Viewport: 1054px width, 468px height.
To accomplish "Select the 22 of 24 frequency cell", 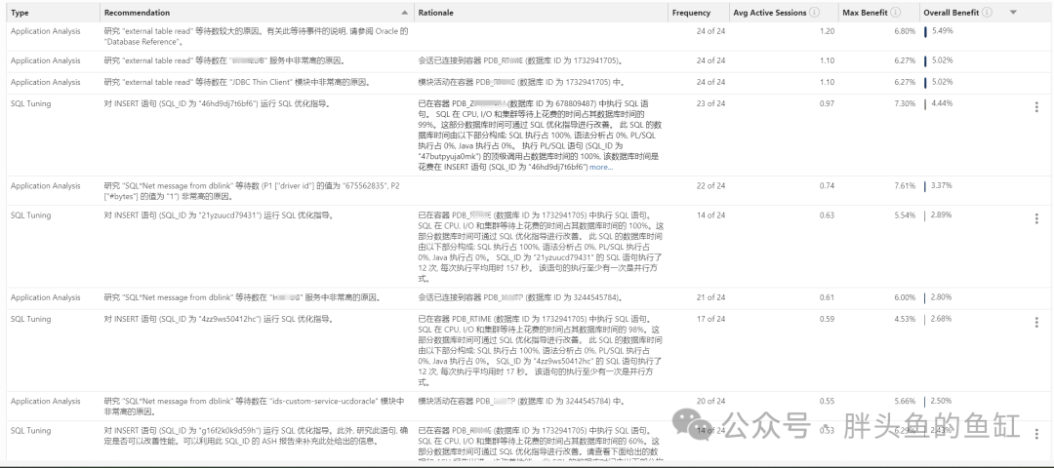I will [x=711, y=186].
